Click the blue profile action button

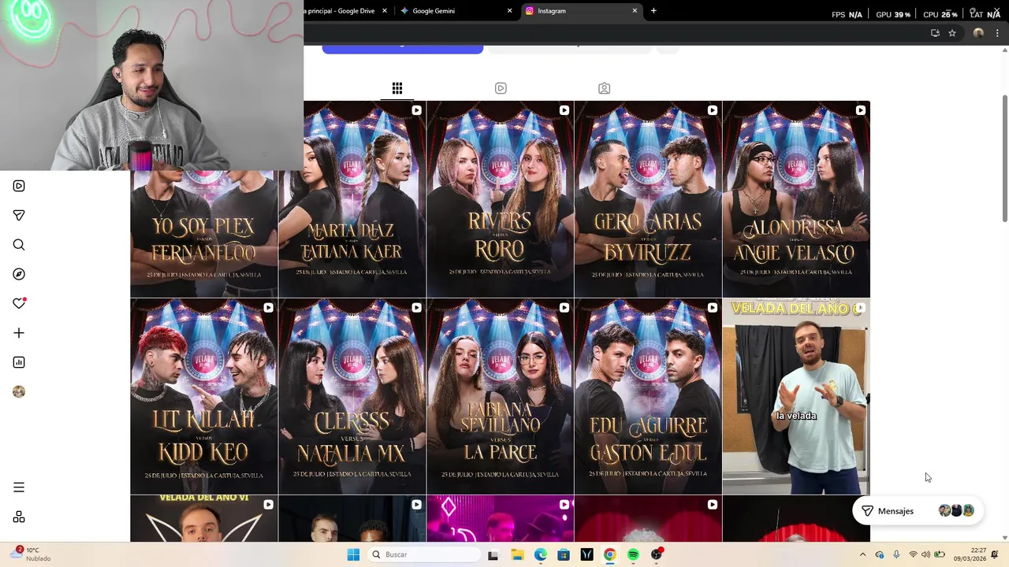402,49
